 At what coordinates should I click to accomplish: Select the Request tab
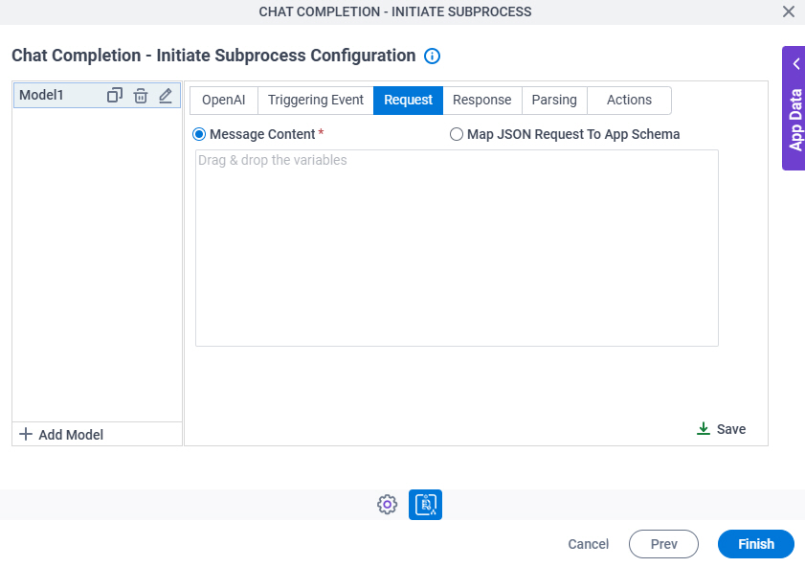click(408, 101)
